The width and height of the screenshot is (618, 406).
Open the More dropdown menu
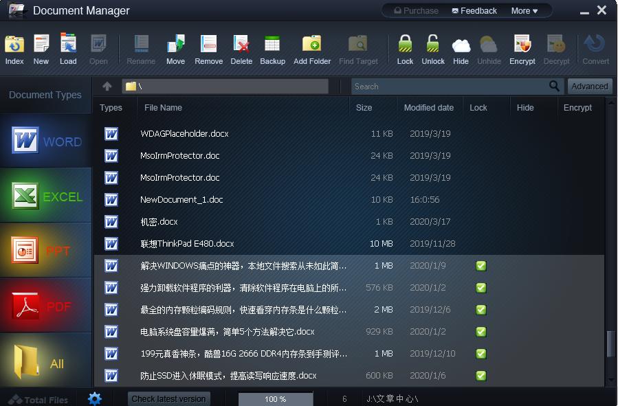pos(523,10)
